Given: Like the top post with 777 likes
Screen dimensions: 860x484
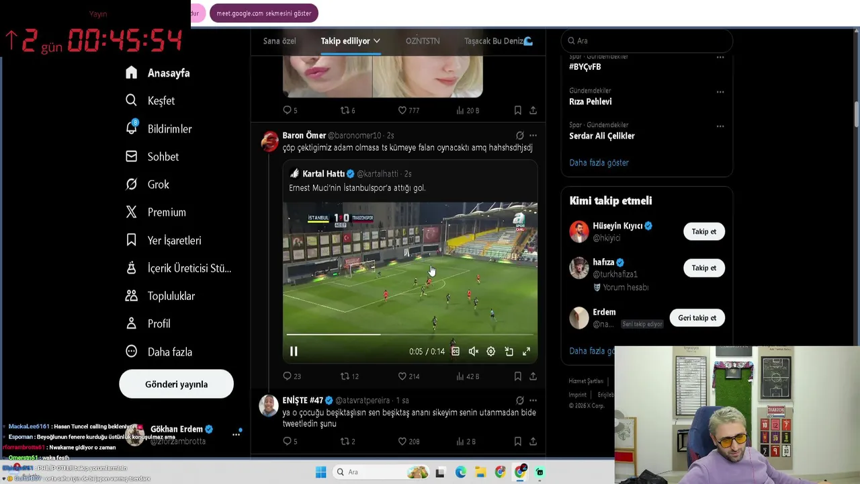Looking at the screenshot, I should click(x=408, y=110).
